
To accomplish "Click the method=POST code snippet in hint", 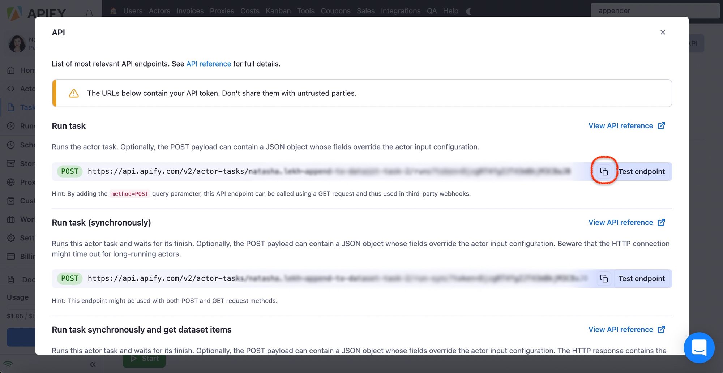I will tap(130, 194).
